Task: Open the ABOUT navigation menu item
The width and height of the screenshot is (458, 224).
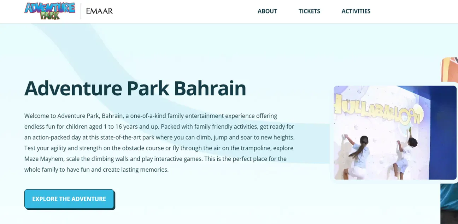Action: coord(267,11)
